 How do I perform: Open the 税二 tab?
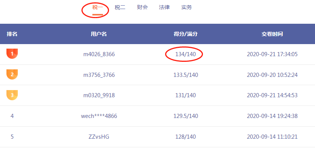[120, 8]
